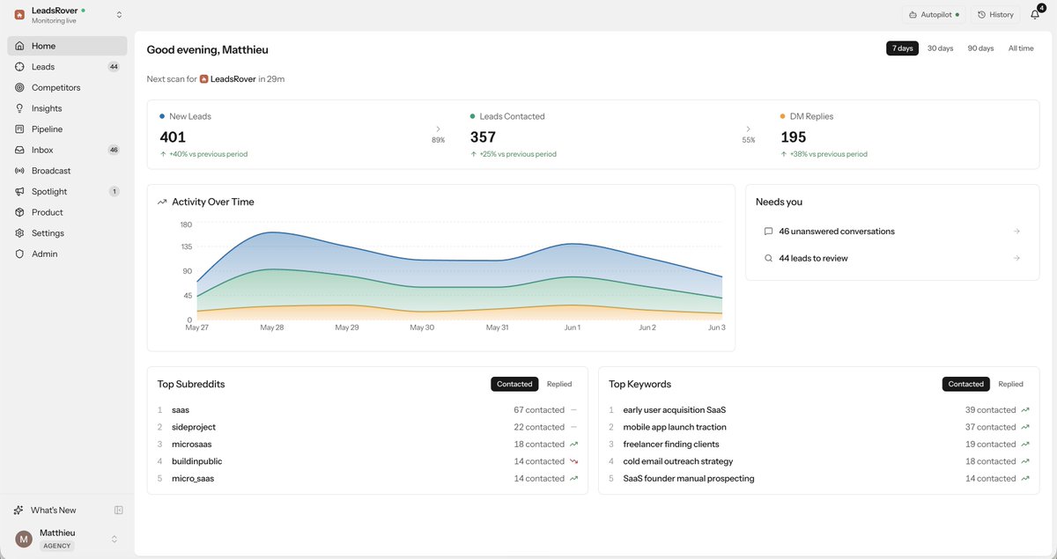Open the workspace switcher chevrons beside LeadsRover

[x=119, y=15]
